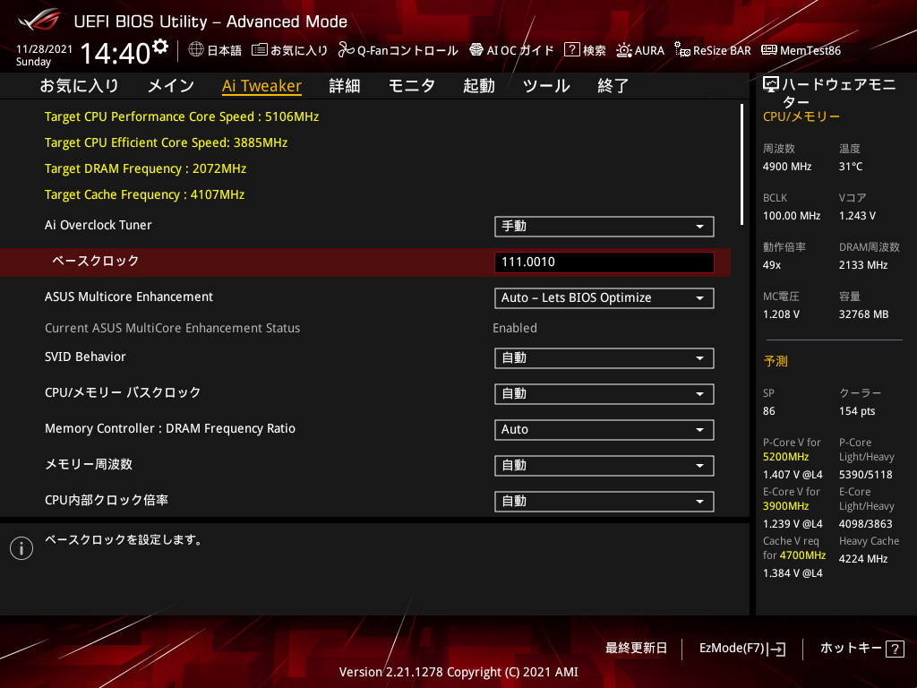The width and height of the screenshot is (917, 688).
Task: Click the Ai Overclock Tuner label
Action: 99,225
